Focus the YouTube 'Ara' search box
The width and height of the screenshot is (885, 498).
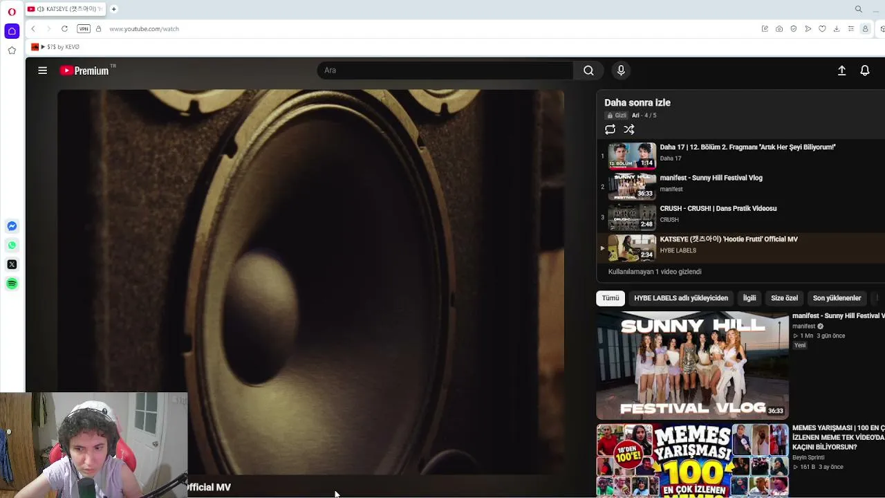click(445, 71)
